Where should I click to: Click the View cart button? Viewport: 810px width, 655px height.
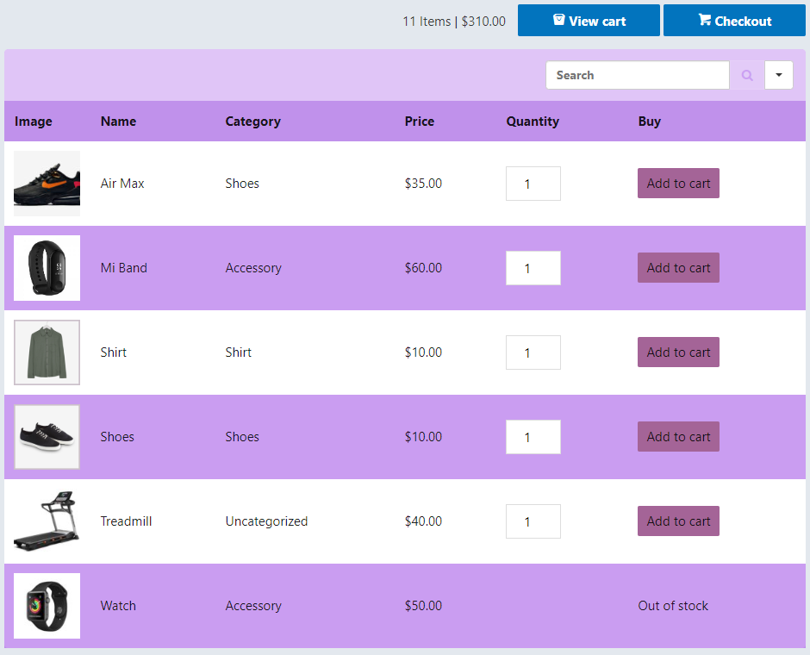coord(589,20)
